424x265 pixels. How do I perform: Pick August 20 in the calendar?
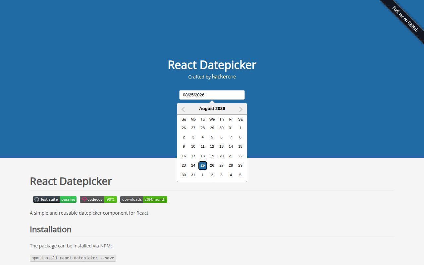pos(222,156)
